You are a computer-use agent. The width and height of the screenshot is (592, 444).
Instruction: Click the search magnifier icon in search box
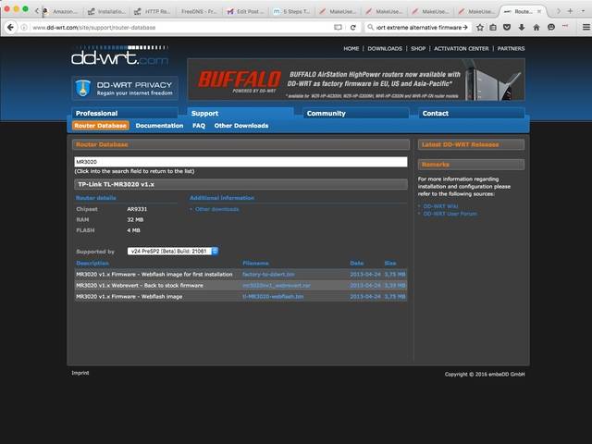(370, 27)
